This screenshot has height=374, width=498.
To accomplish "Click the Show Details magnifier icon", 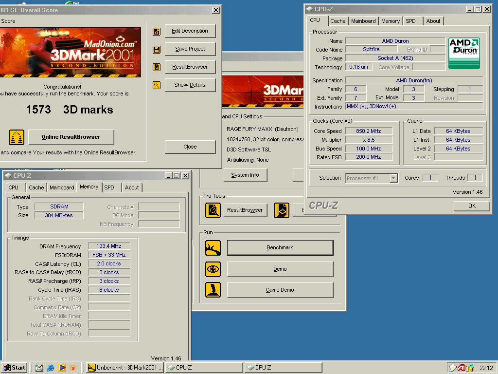I will (x=157, y=85).
